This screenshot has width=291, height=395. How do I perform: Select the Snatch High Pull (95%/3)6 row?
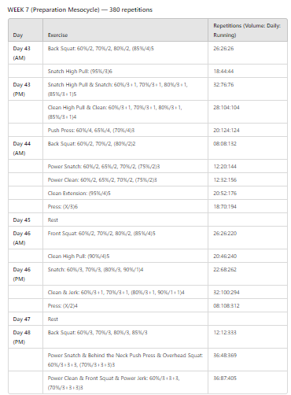148,71
